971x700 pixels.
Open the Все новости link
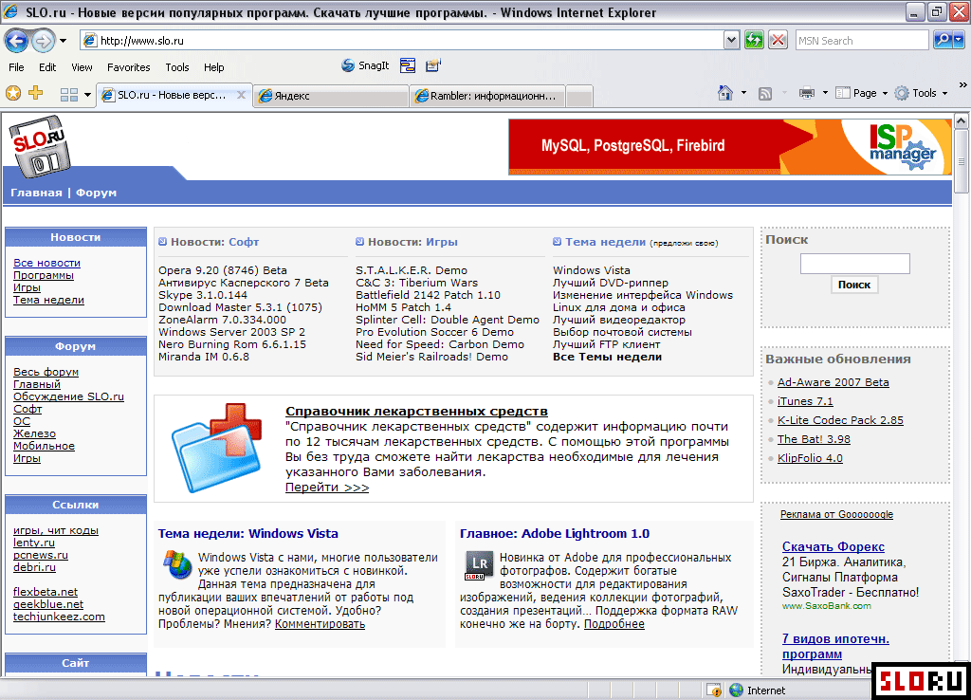[46, 263]
